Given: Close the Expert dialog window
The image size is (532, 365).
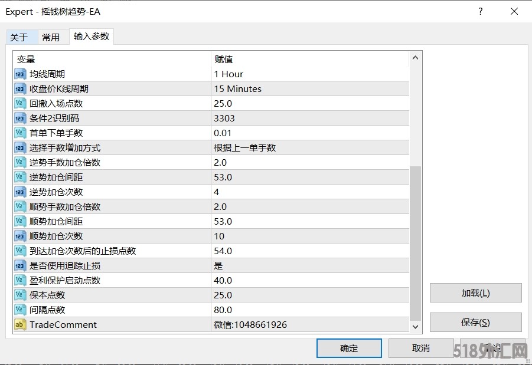Looking at the screenshot, I should coord(514,12).
